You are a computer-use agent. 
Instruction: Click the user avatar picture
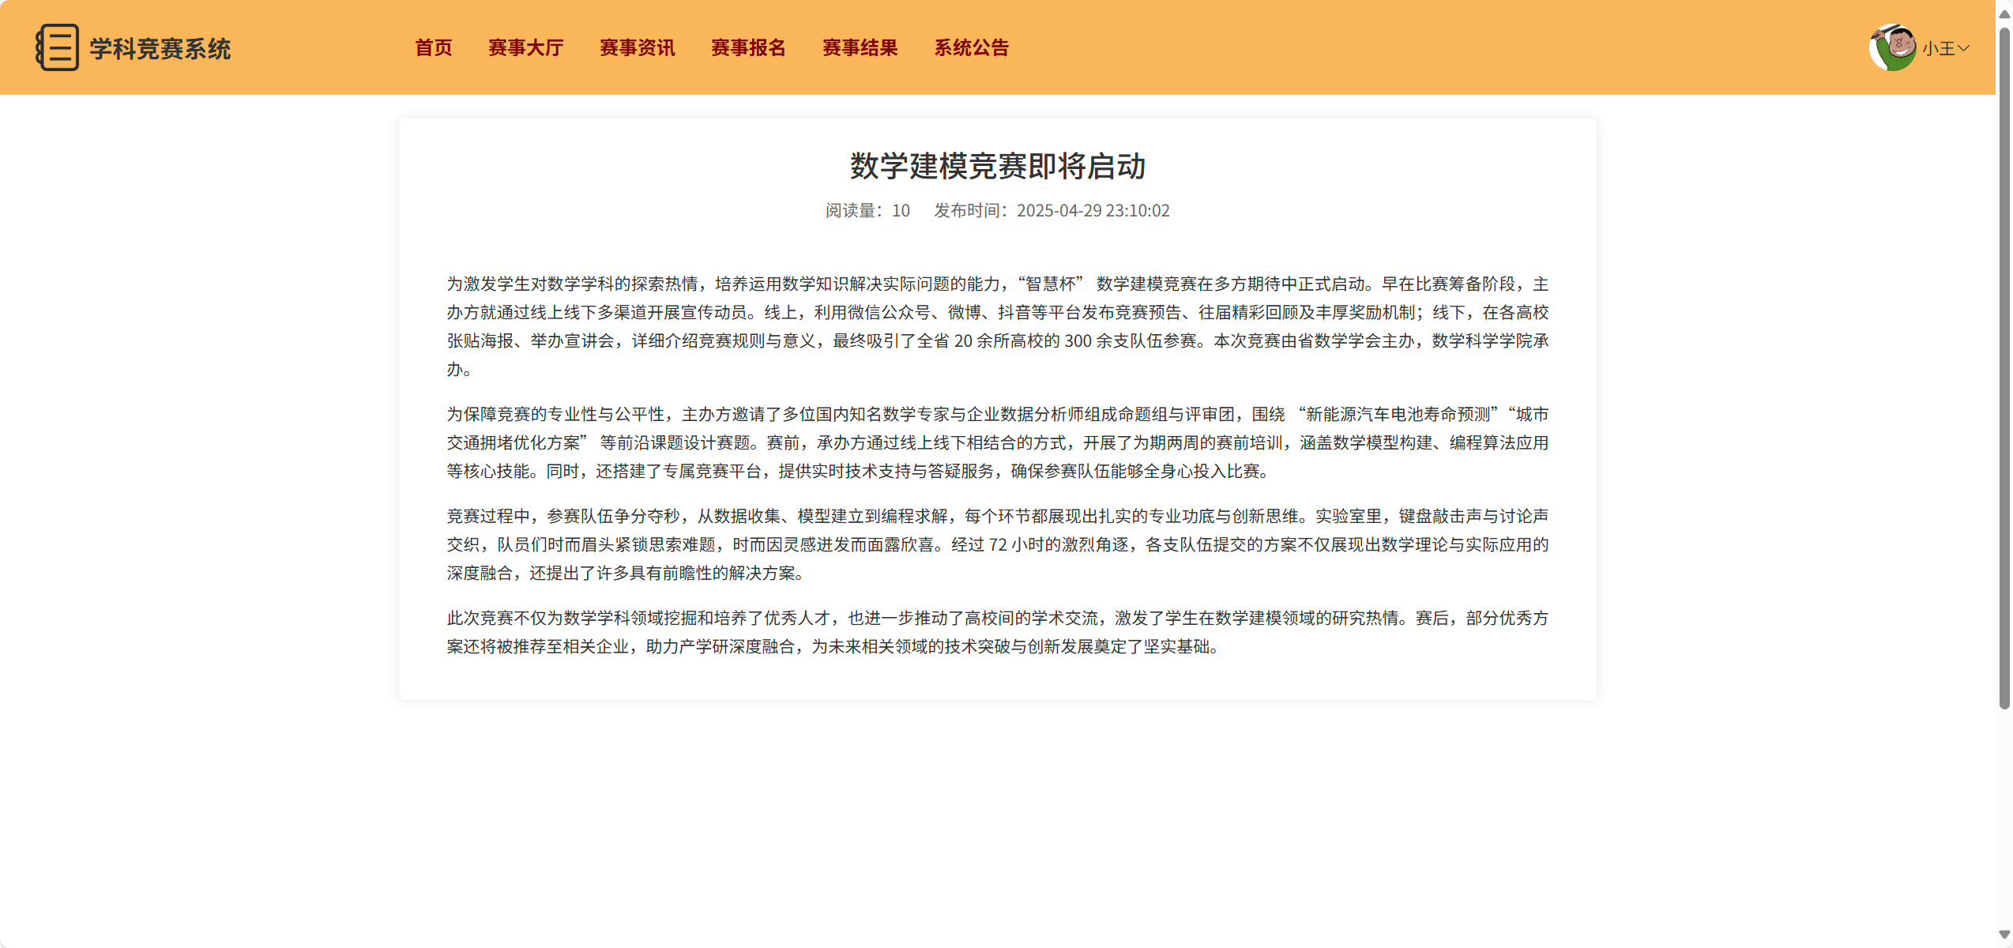1892,47
